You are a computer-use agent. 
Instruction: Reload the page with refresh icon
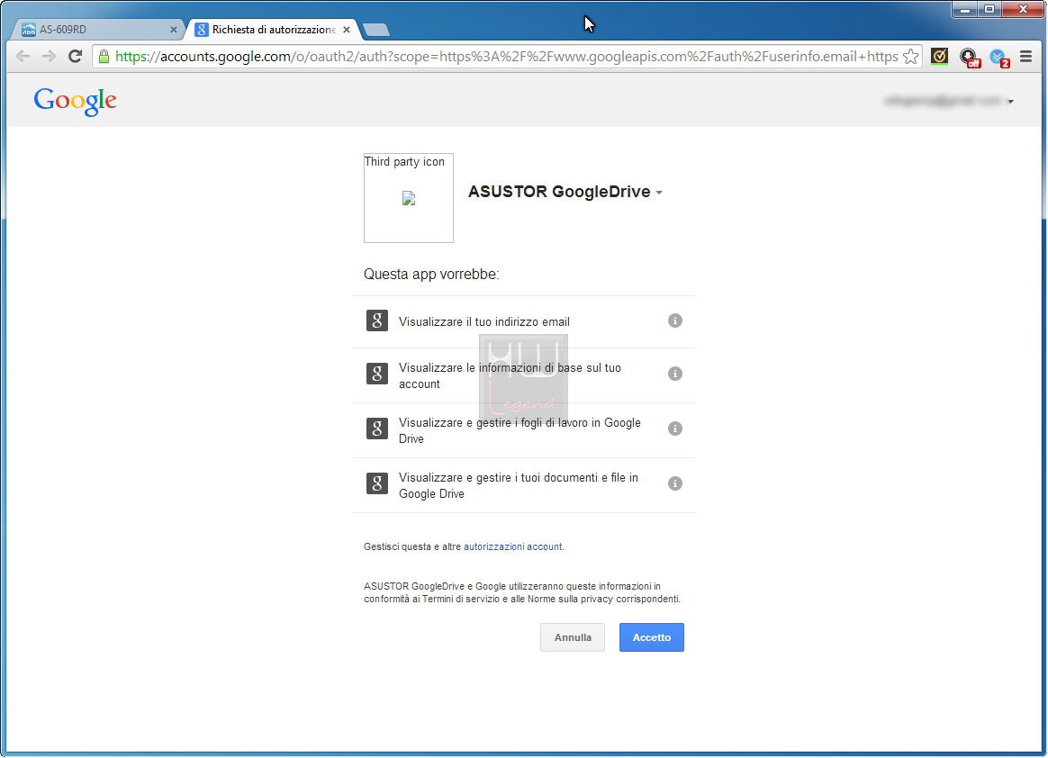coord(75,56)
